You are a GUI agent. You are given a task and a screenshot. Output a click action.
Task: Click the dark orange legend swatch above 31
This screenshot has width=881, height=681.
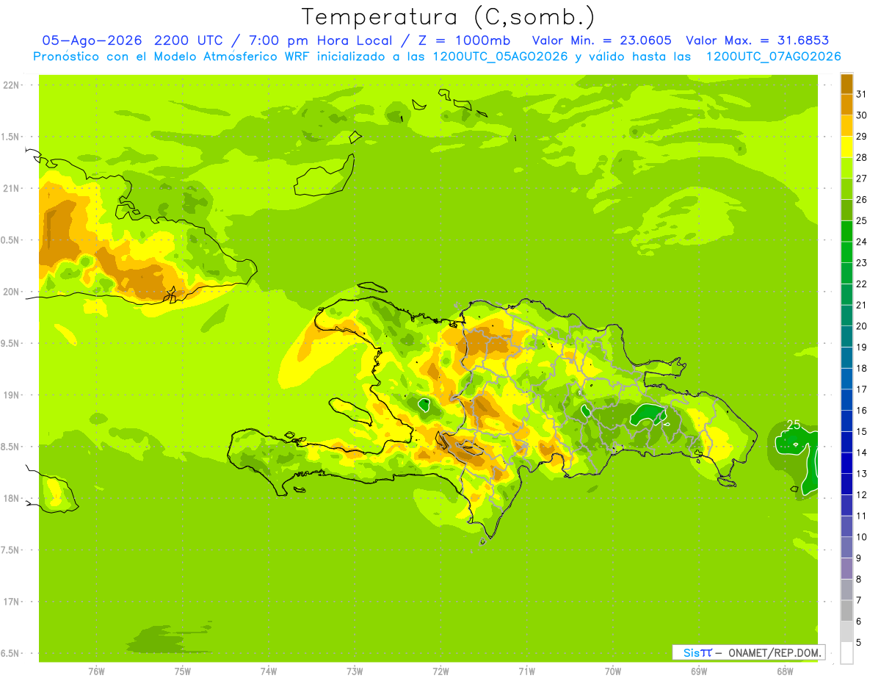(x=846, y=84)
